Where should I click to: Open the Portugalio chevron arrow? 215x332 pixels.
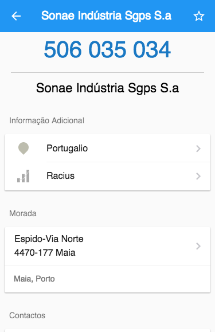(198, 149)
